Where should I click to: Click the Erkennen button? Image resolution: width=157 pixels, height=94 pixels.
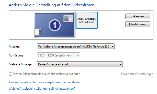pos(138,16)
